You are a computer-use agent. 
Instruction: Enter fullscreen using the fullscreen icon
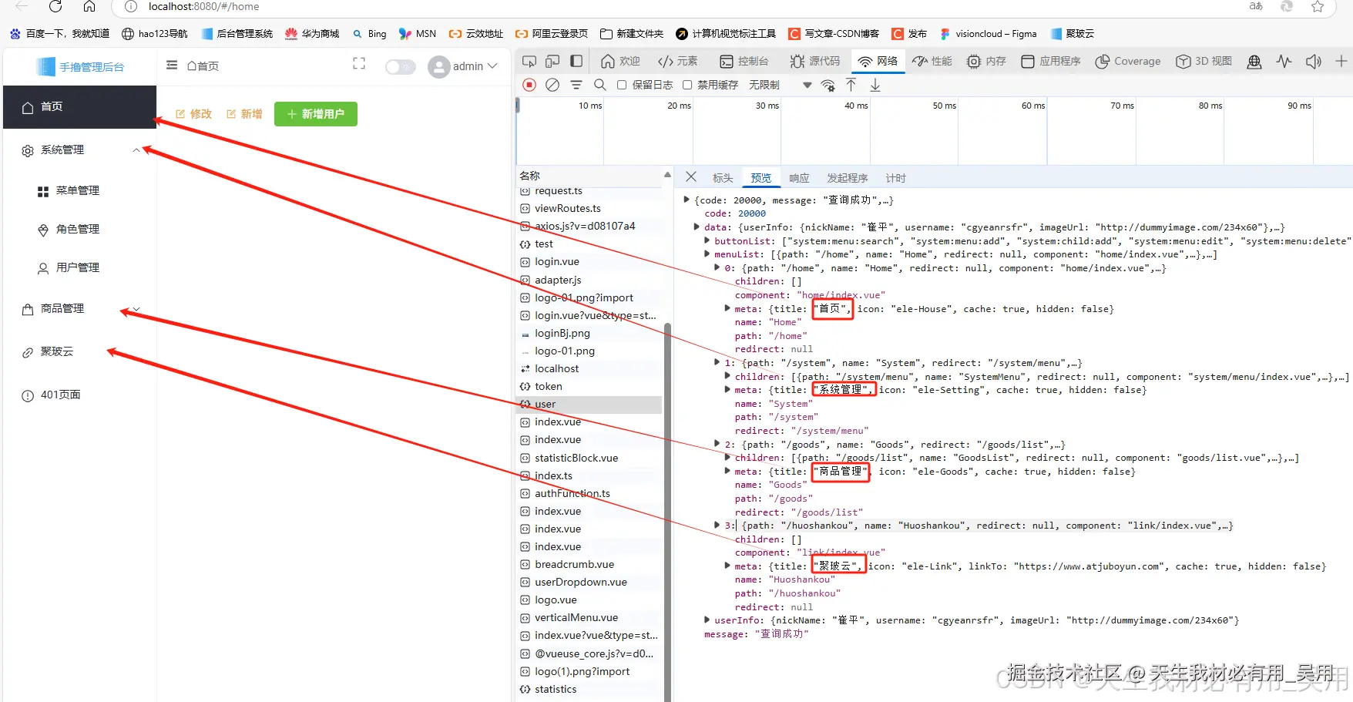[x=359, y=64]
